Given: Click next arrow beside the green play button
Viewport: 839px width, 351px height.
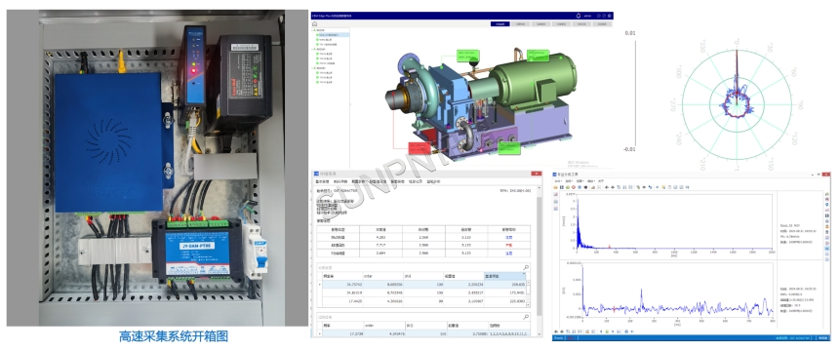Looking at the screenshot, I should click(x=613, y=331).
